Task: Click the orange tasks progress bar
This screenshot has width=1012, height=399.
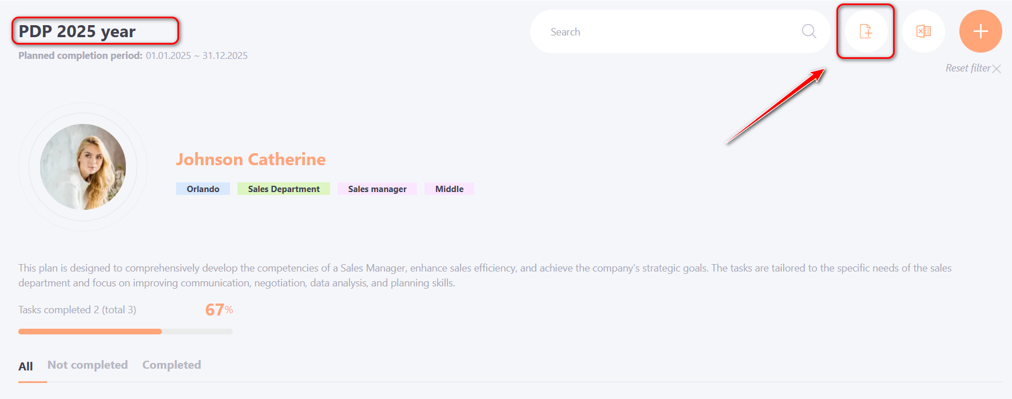Action: click(90, 332)
